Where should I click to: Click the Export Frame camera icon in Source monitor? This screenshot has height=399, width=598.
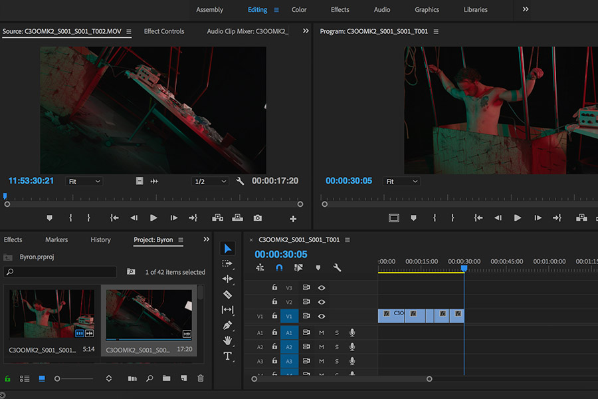coord(257,218)
